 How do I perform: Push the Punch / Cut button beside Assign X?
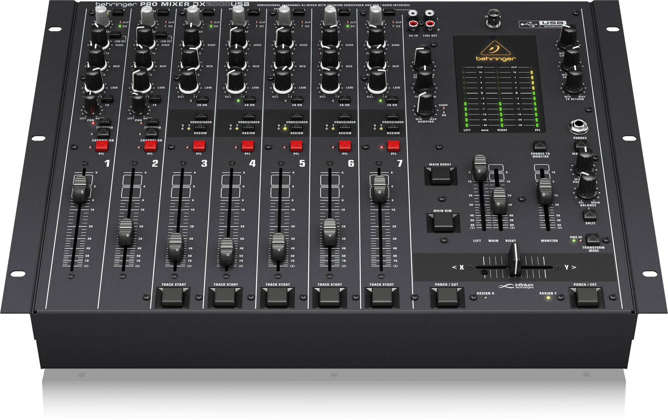coord(447,297)
